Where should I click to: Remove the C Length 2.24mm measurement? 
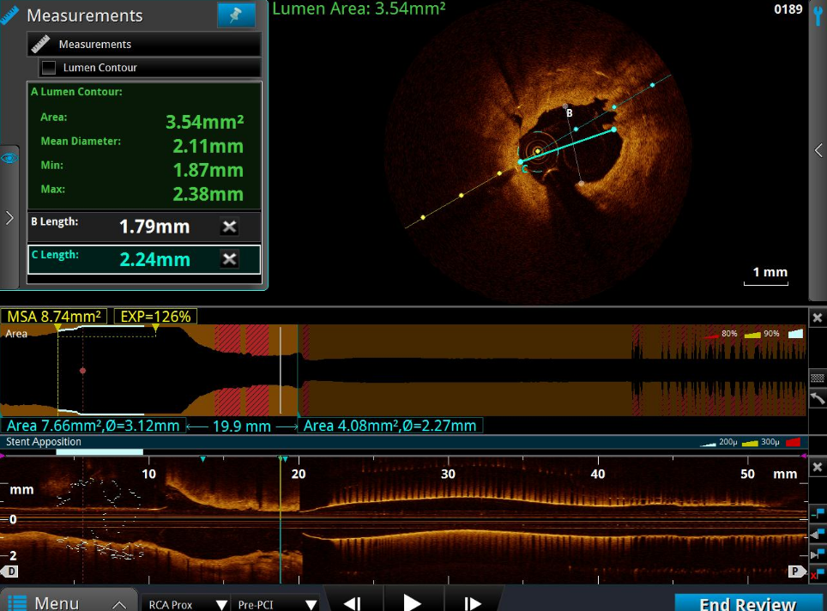click(x=229, y=259)
